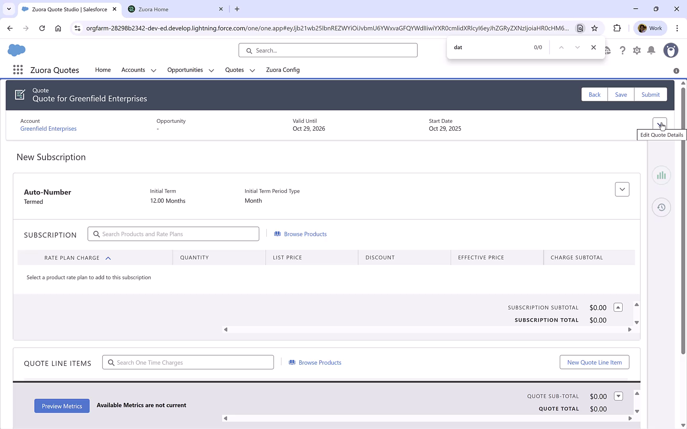Click the New Quote Line Item button

(x=594, y=362)
